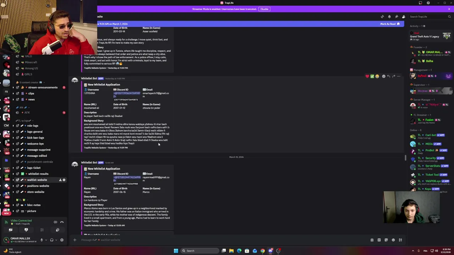Screen dimensions: 454x255
Task: Open settings gear on waitlist-website channel
Action: (64, 180)
